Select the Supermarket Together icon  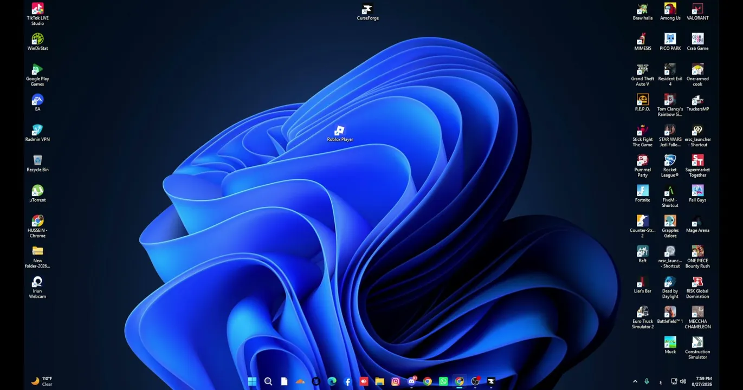(x=697, y=166)
